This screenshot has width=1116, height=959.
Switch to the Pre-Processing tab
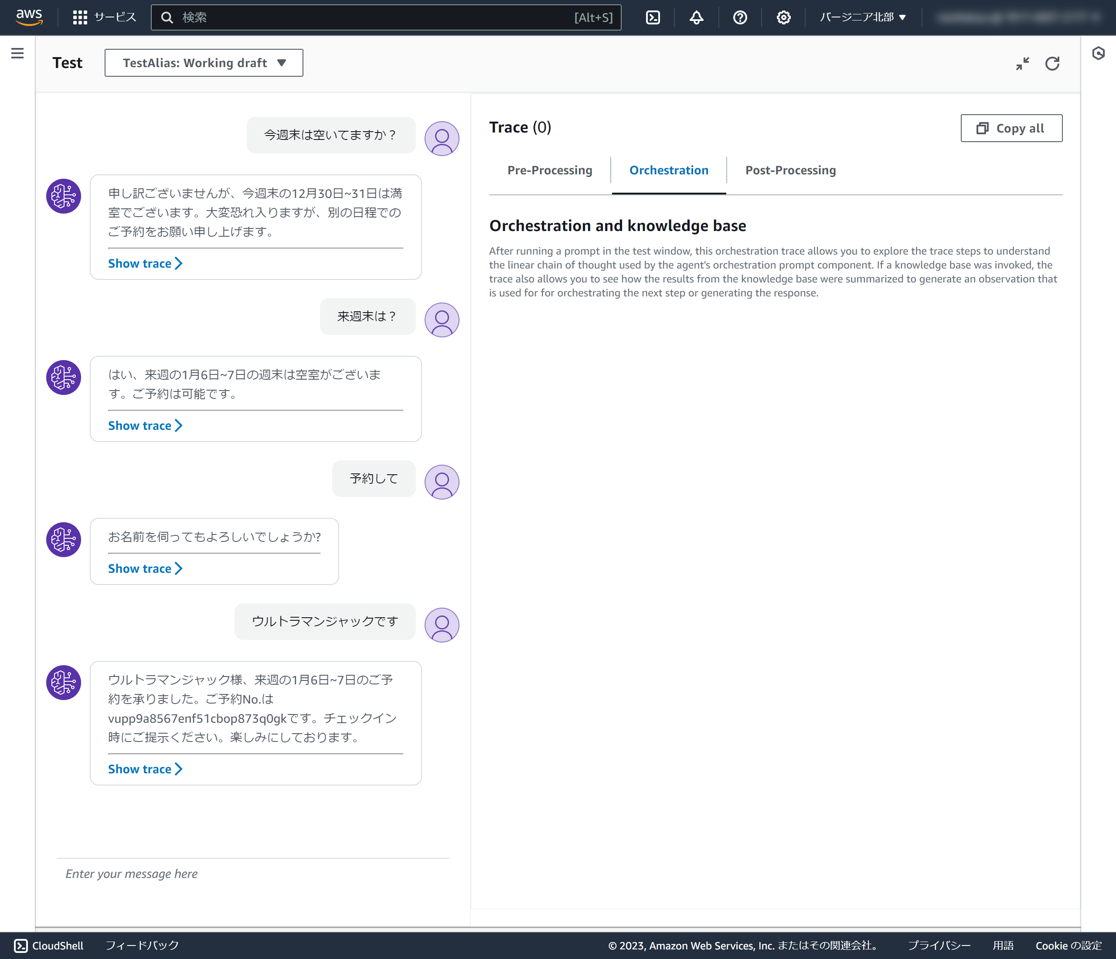(549, 170)
